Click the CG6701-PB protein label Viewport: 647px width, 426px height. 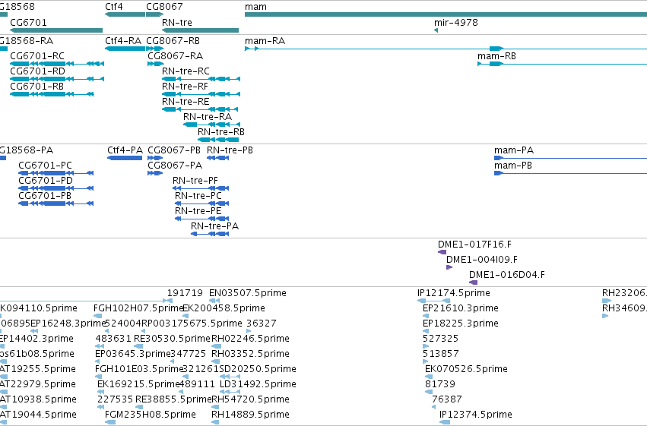tap(45, 196)
